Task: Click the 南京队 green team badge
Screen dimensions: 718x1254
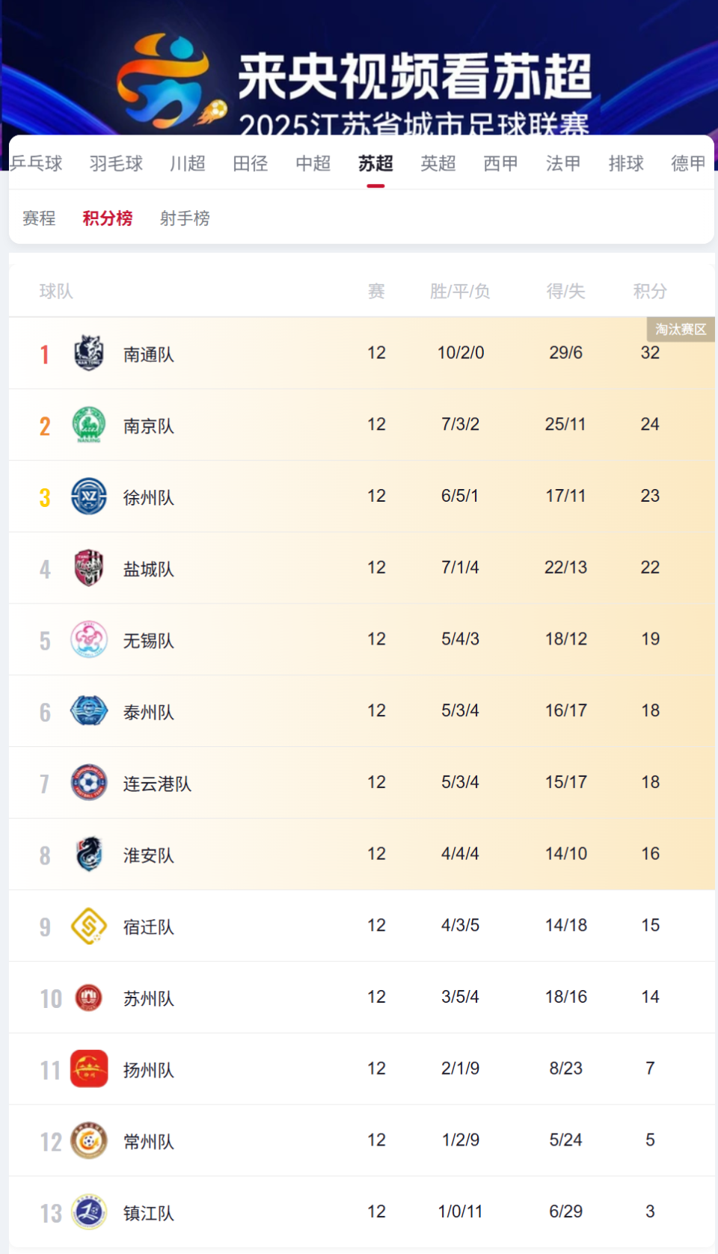Action: tap(89, 425)
